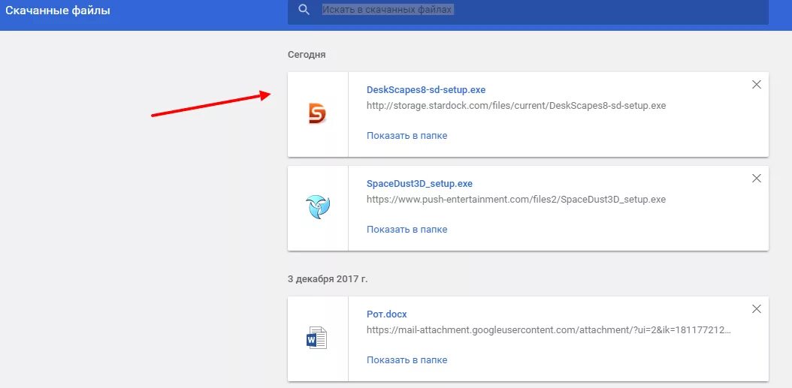Click the search magnifier icon
The image size is (792, 388).
pyautogui.click(x=304, y=10)
